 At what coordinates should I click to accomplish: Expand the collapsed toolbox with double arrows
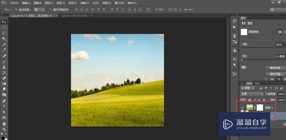coord(2,15)
